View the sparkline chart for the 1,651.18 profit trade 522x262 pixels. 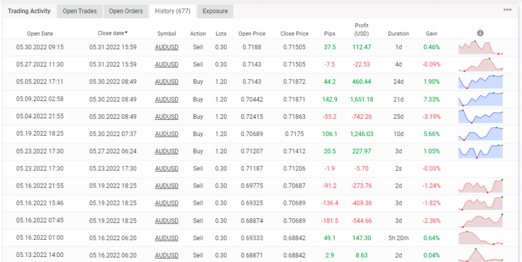480,99
